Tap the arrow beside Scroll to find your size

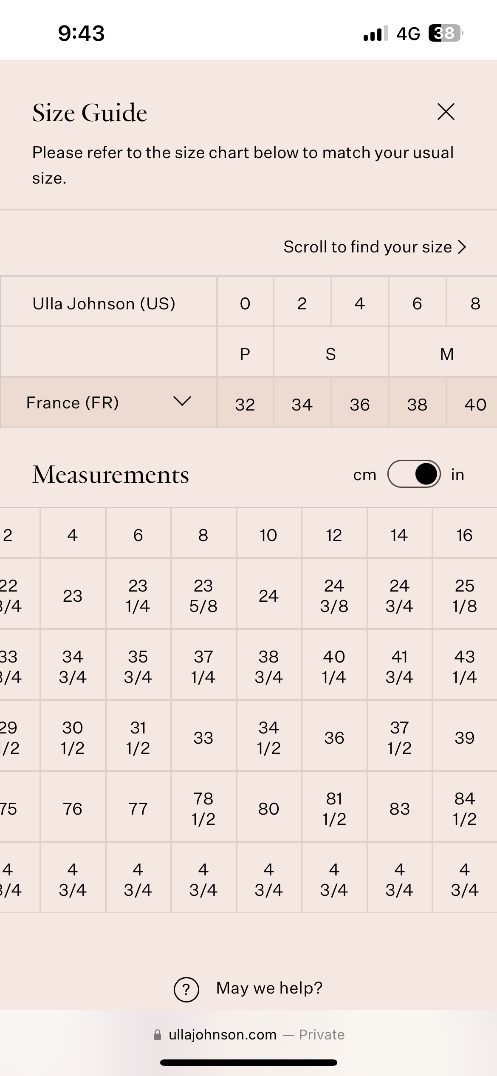click(x=462, y=247)
